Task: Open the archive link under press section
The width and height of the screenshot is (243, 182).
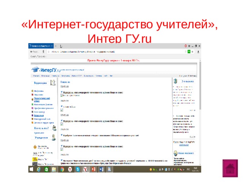Action: (x=184, y=145)
